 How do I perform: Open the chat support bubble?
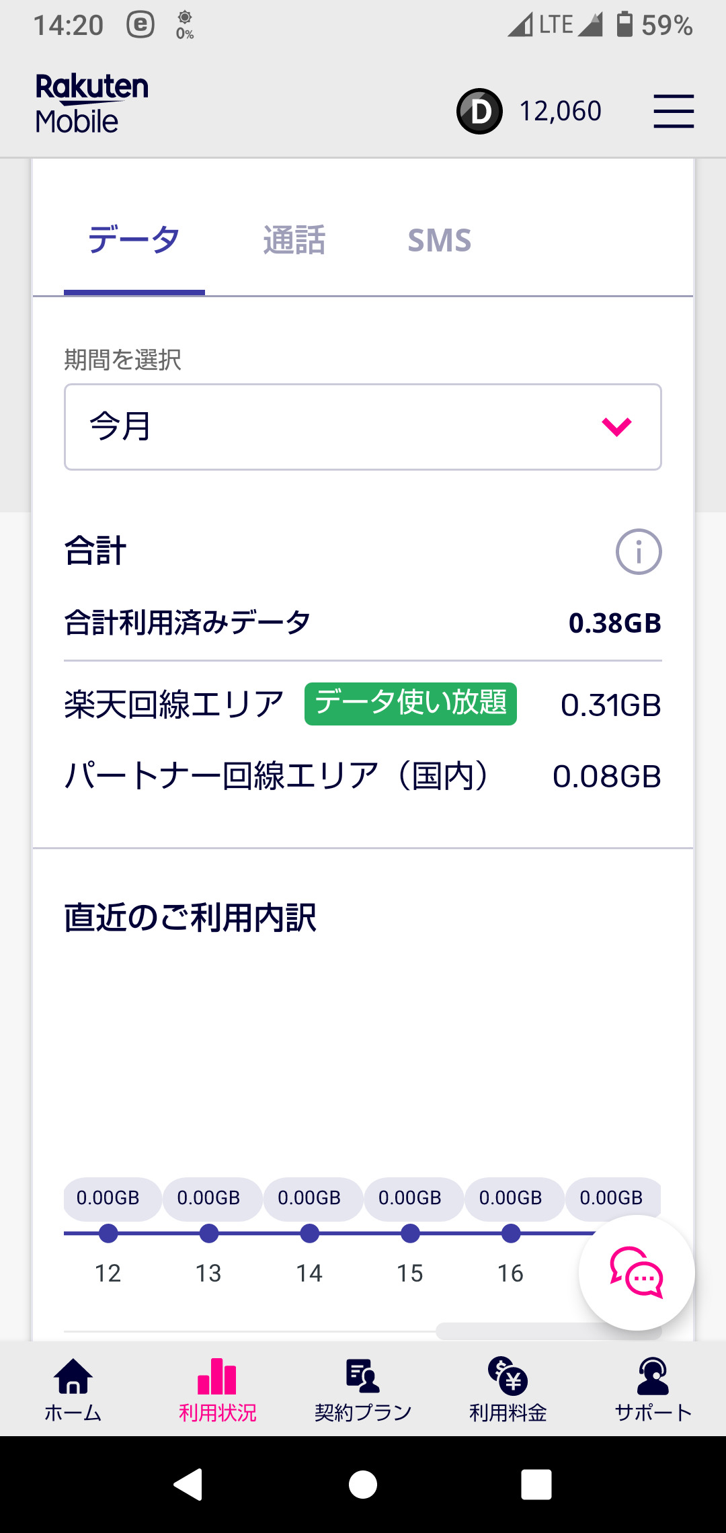click(636, 1272)
